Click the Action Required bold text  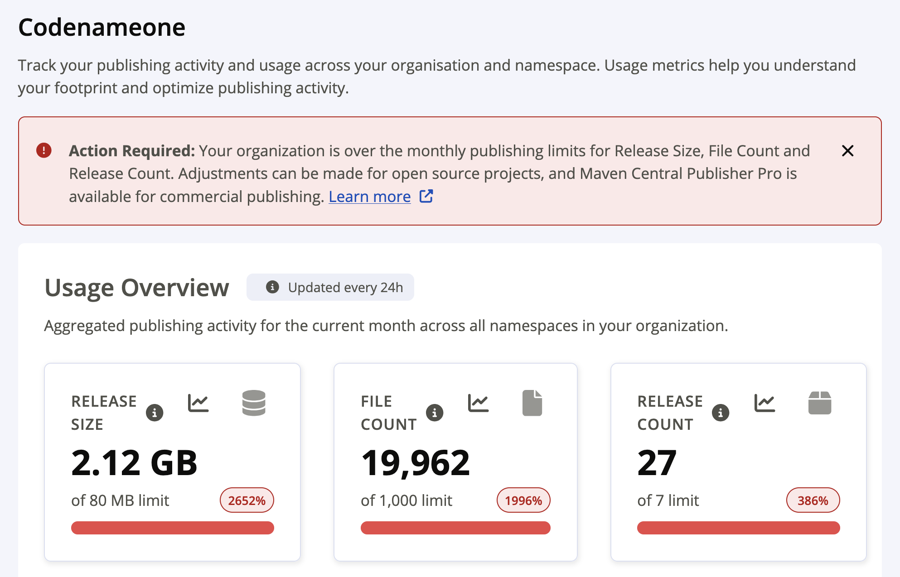pyautogui.click(x=132, y=151)
